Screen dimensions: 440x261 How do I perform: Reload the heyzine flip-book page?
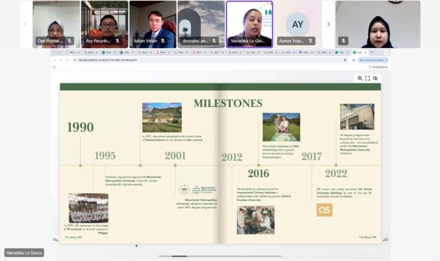coord(67,60)
